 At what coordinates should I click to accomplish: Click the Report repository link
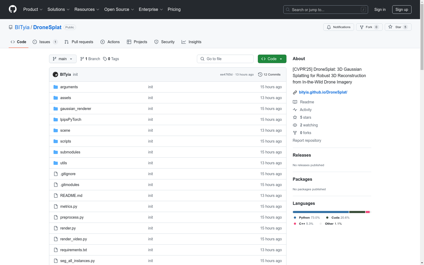click(x=307, y=140)
